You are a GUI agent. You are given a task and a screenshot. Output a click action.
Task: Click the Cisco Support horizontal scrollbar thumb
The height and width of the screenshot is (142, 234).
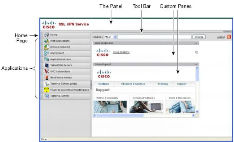coord(120,115)
